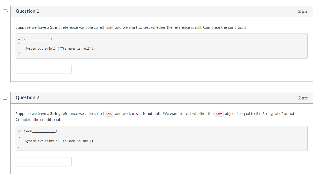This screenshot has height=178, width=319.
Task: Flag Question 2 for review
Action: 5,98
